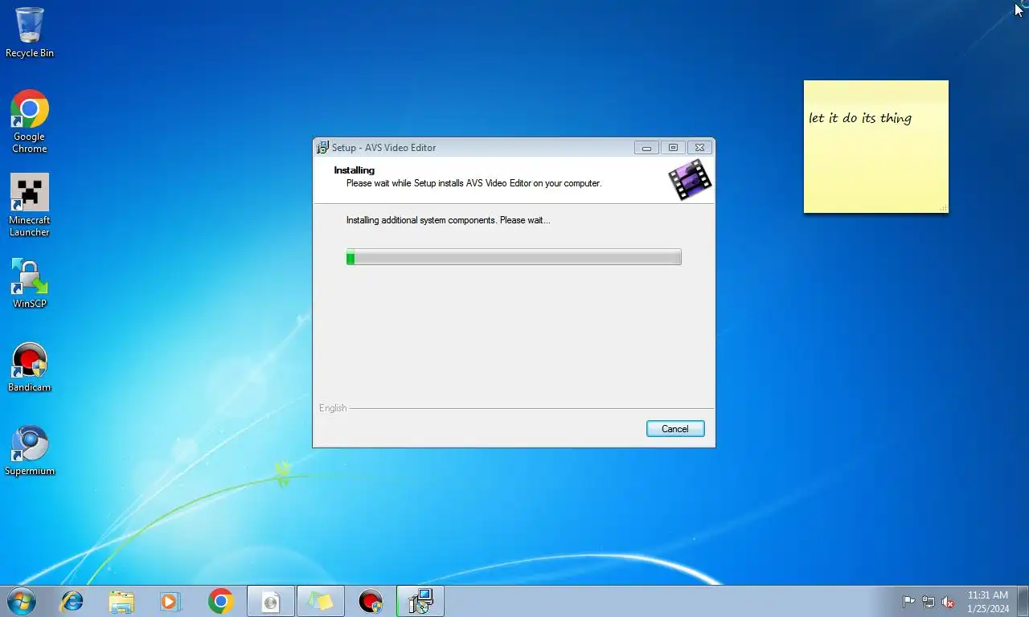Select the Bandicam desktop shortcut
The height and width of the screenshot is (617, 1029).
(30, 368)
